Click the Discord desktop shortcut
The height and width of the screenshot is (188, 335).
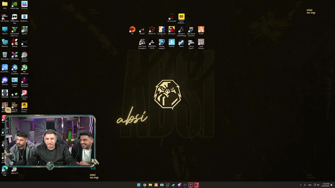pyautogui.click(x=5, y=81)
